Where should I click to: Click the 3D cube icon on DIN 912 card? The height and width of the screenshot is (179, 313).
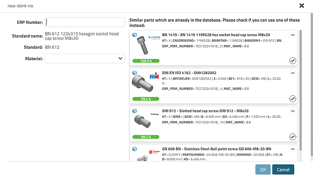(135, 111)
